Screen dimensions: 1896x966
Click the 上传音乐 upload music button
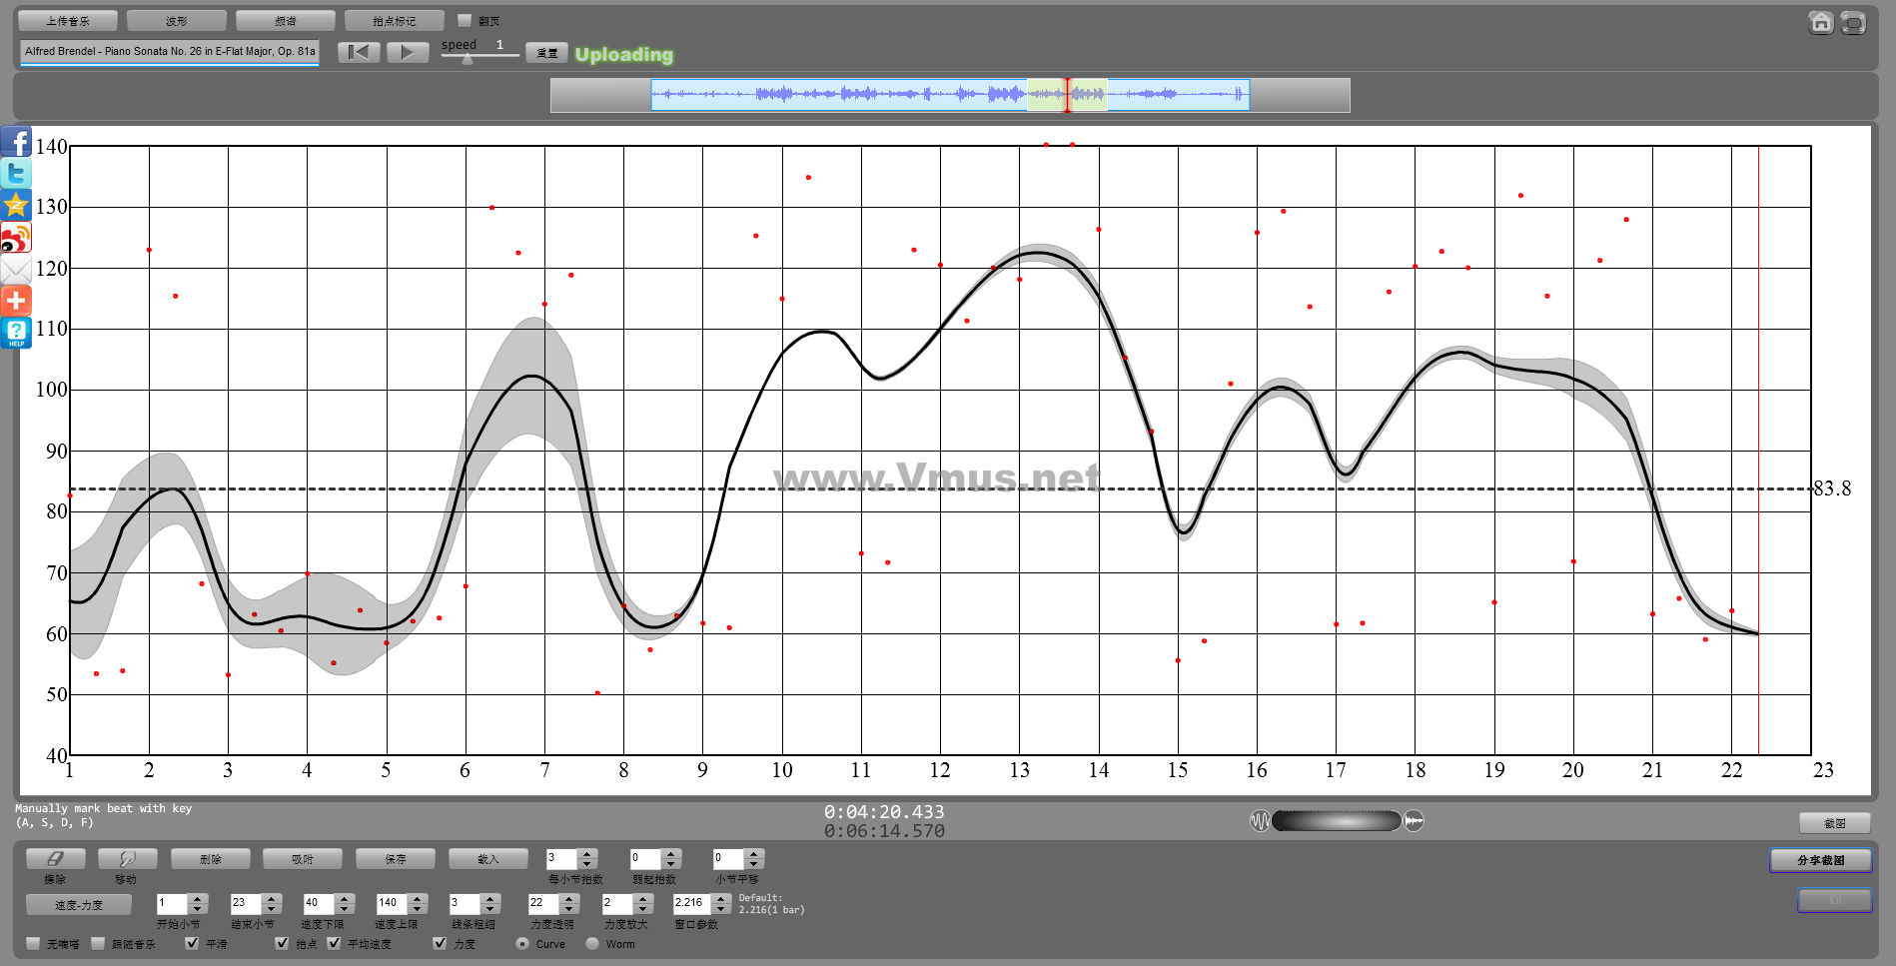[x=67, y=20]
